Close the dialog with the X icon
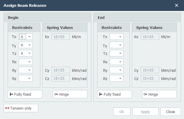 [x=177, y=5]
